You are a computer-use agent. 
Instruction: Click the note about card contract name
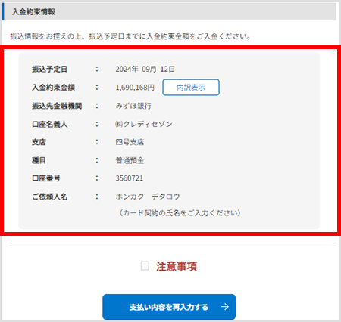pyautogui.click(x=180, y=213)
